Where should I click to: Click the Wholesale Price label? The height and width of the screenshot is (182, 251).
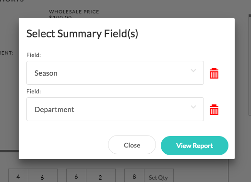74,11
